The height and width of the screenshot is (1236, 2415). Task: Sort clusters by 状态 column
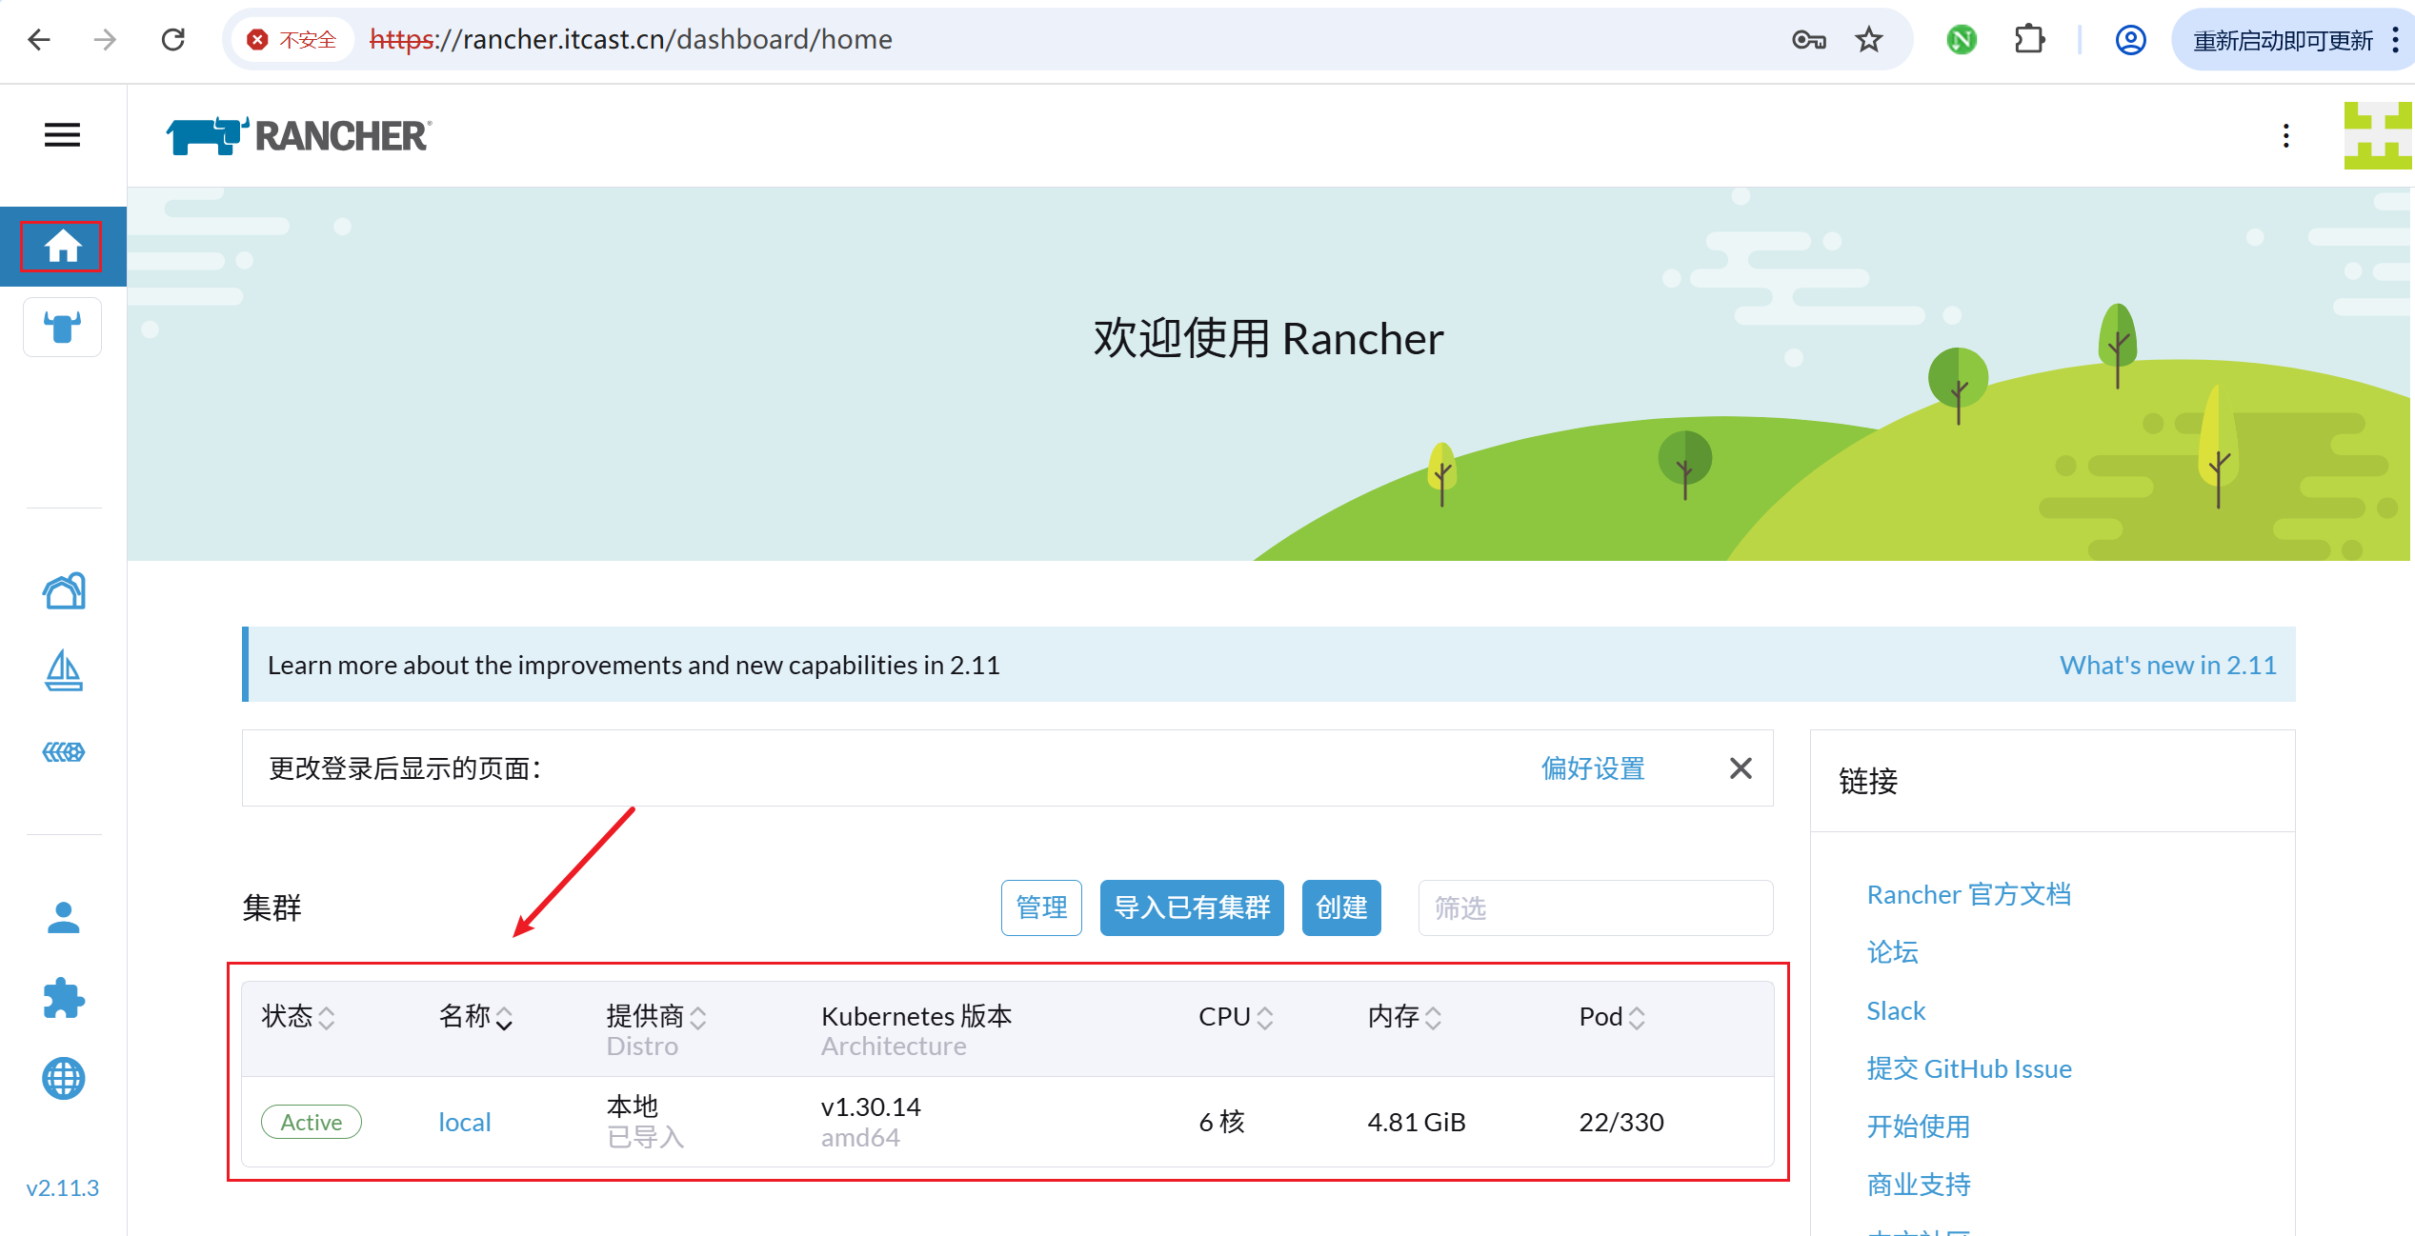pyautogui.click(x=298, y=1017)
